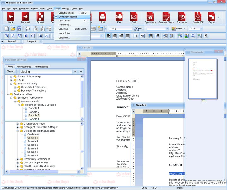Screen dimensions: 227x190
Task: Click the Find button beside search field
Action: (139, 29)
